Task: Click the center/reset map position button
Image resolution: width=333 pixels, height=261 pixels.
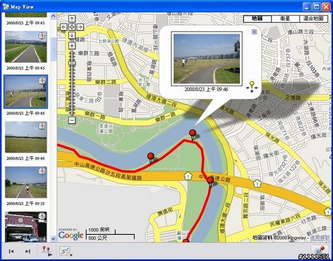Action: click(x=72, y=27)
